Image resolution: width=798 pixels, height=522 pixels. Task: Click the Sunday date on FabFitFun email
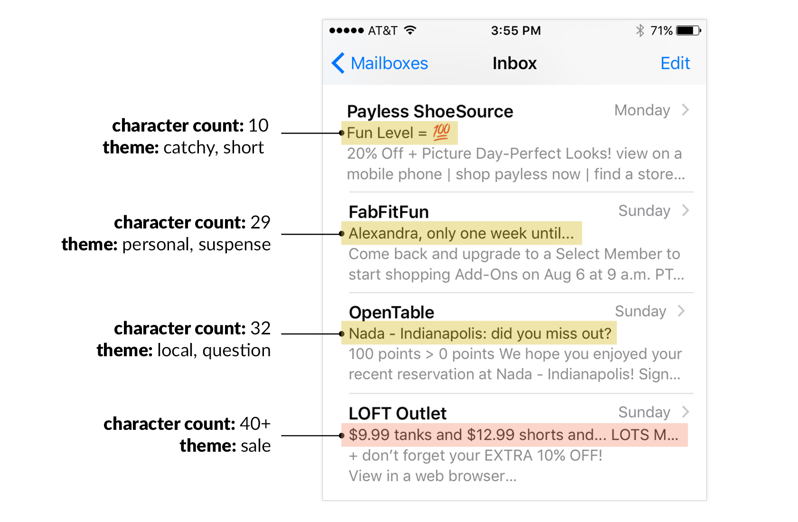(x=644, y=210)
